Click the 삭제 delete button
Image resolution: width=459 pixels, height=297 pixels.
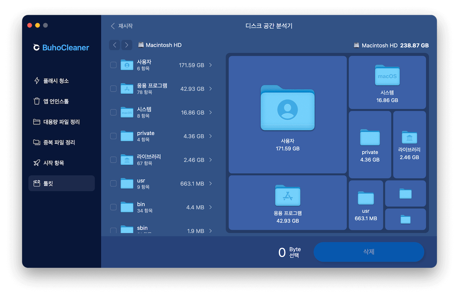pos(369,252)
